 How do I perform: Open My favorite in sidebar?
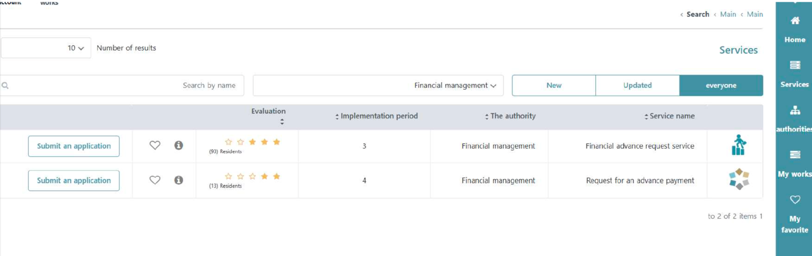pyautogui.click(x=794, y=214)
